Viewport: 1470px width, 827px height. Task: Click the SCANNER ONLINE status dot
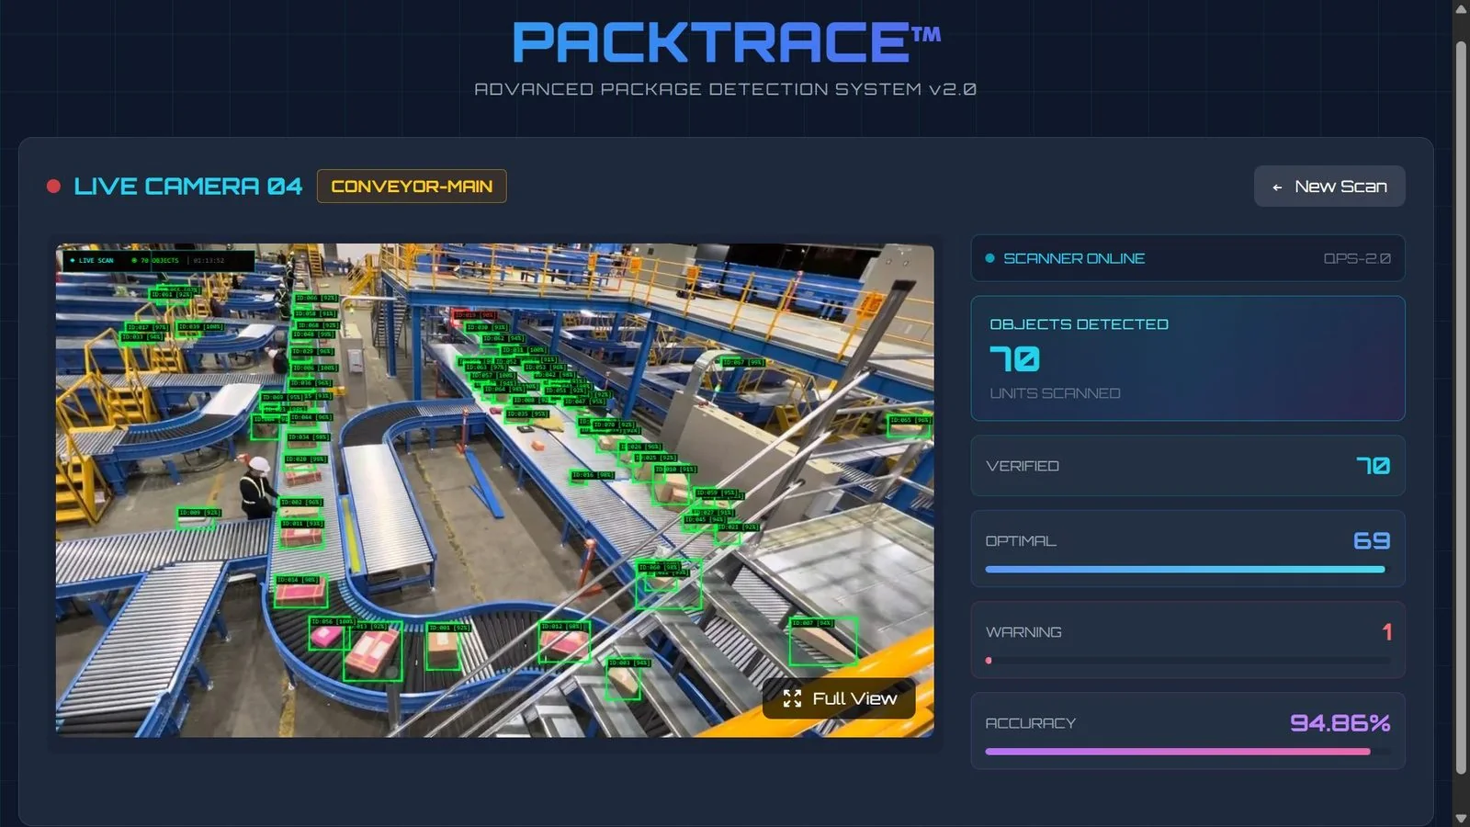989,258
